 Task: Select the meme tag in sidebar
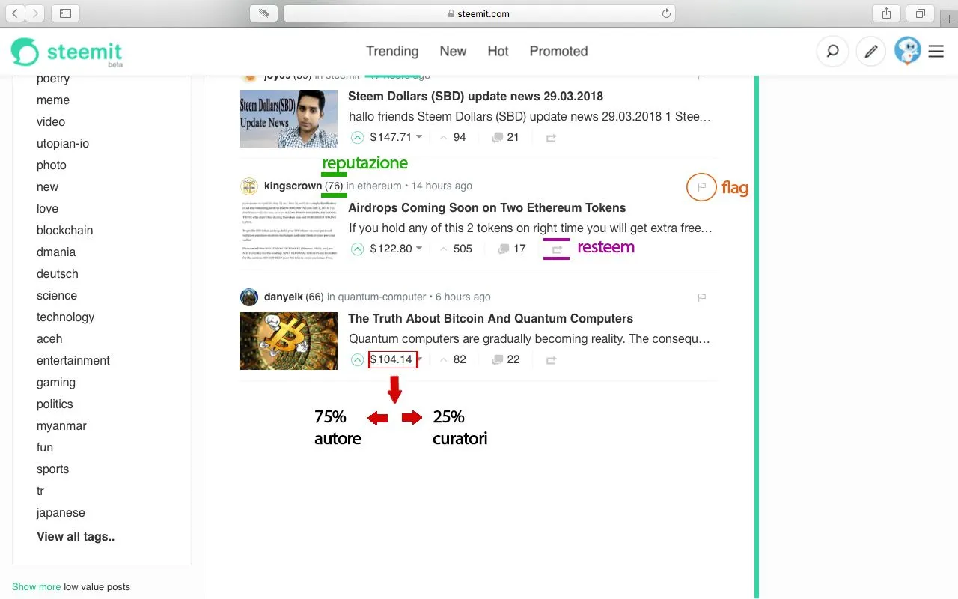[x=53, y=100]
